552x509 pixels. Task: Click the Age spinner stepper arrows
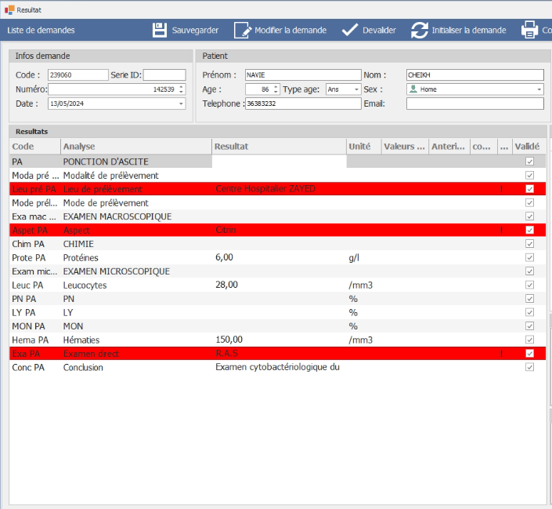click(276, 89)
